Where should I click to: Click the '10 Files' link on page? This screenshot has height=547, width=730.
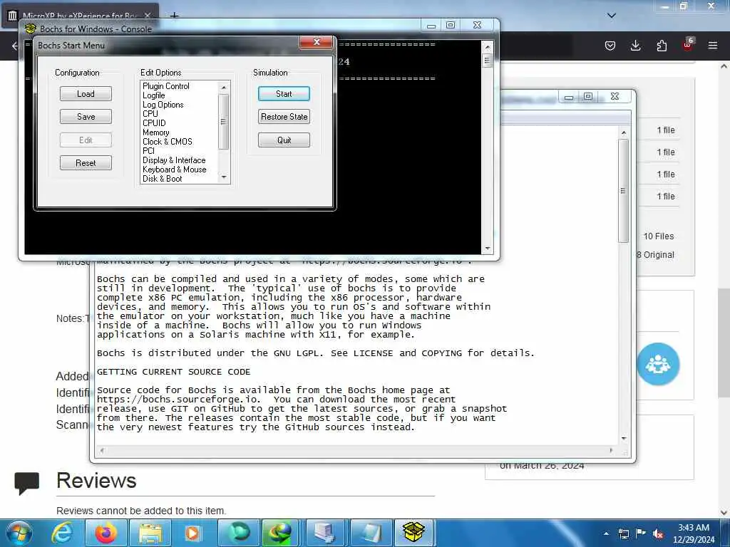658,236
